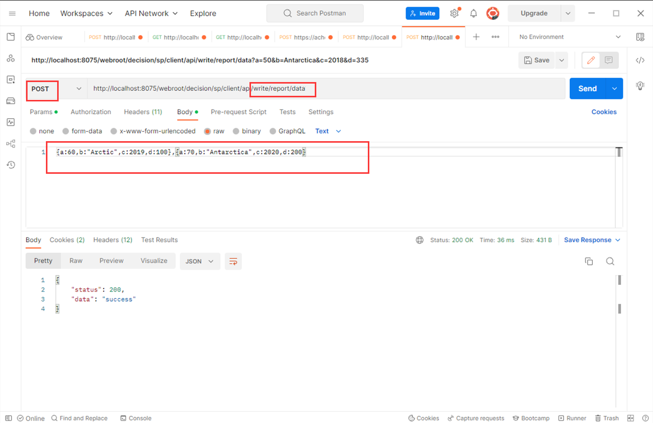Select the form-data body option
This screenshot has height=423, width=653.
pos(82,131)
